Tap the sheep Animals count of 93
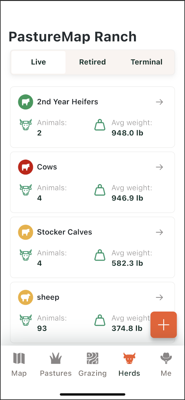 42,329
